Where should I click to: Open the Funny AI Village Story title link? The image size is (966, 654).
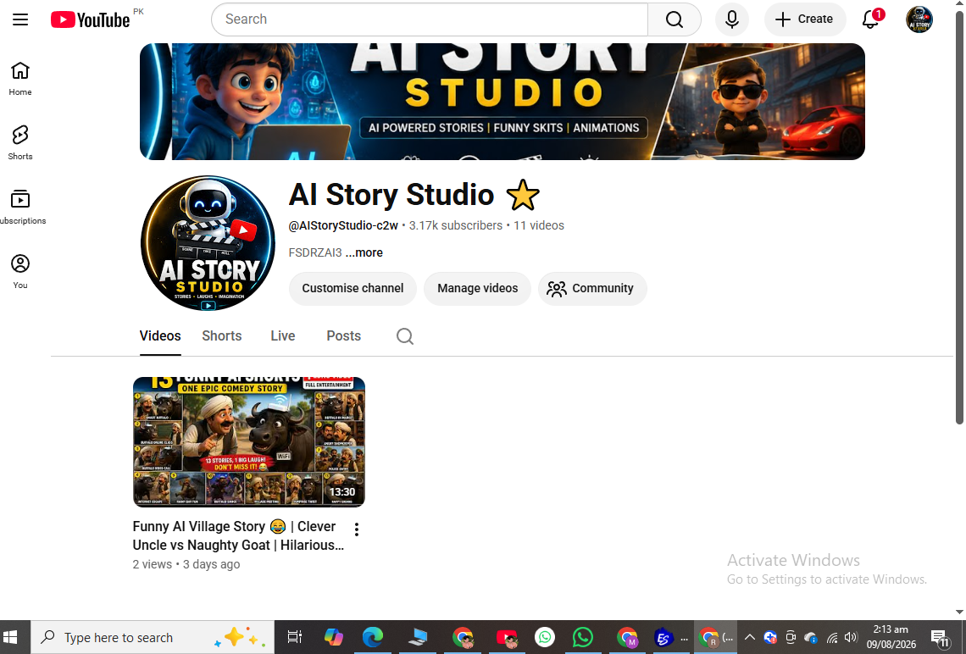tap(238, 535)
